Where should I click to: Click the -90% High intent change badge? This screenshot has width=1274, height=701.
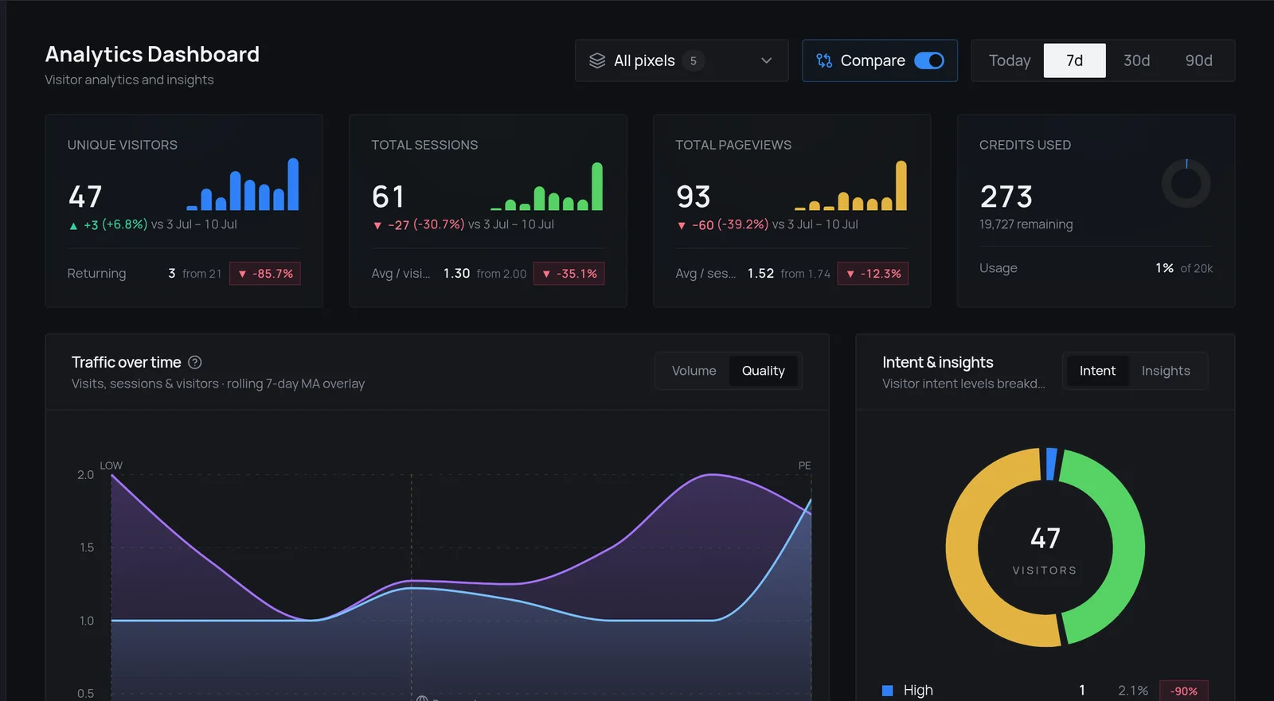pyautogui.click(x=1184, y=691)
